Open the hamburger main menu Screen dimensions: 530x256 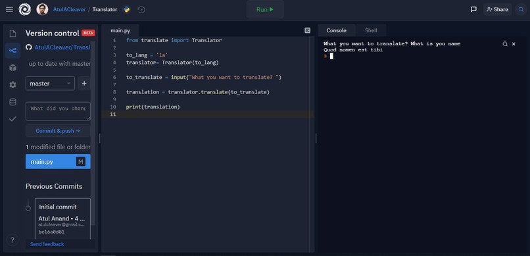click(9, 9)
